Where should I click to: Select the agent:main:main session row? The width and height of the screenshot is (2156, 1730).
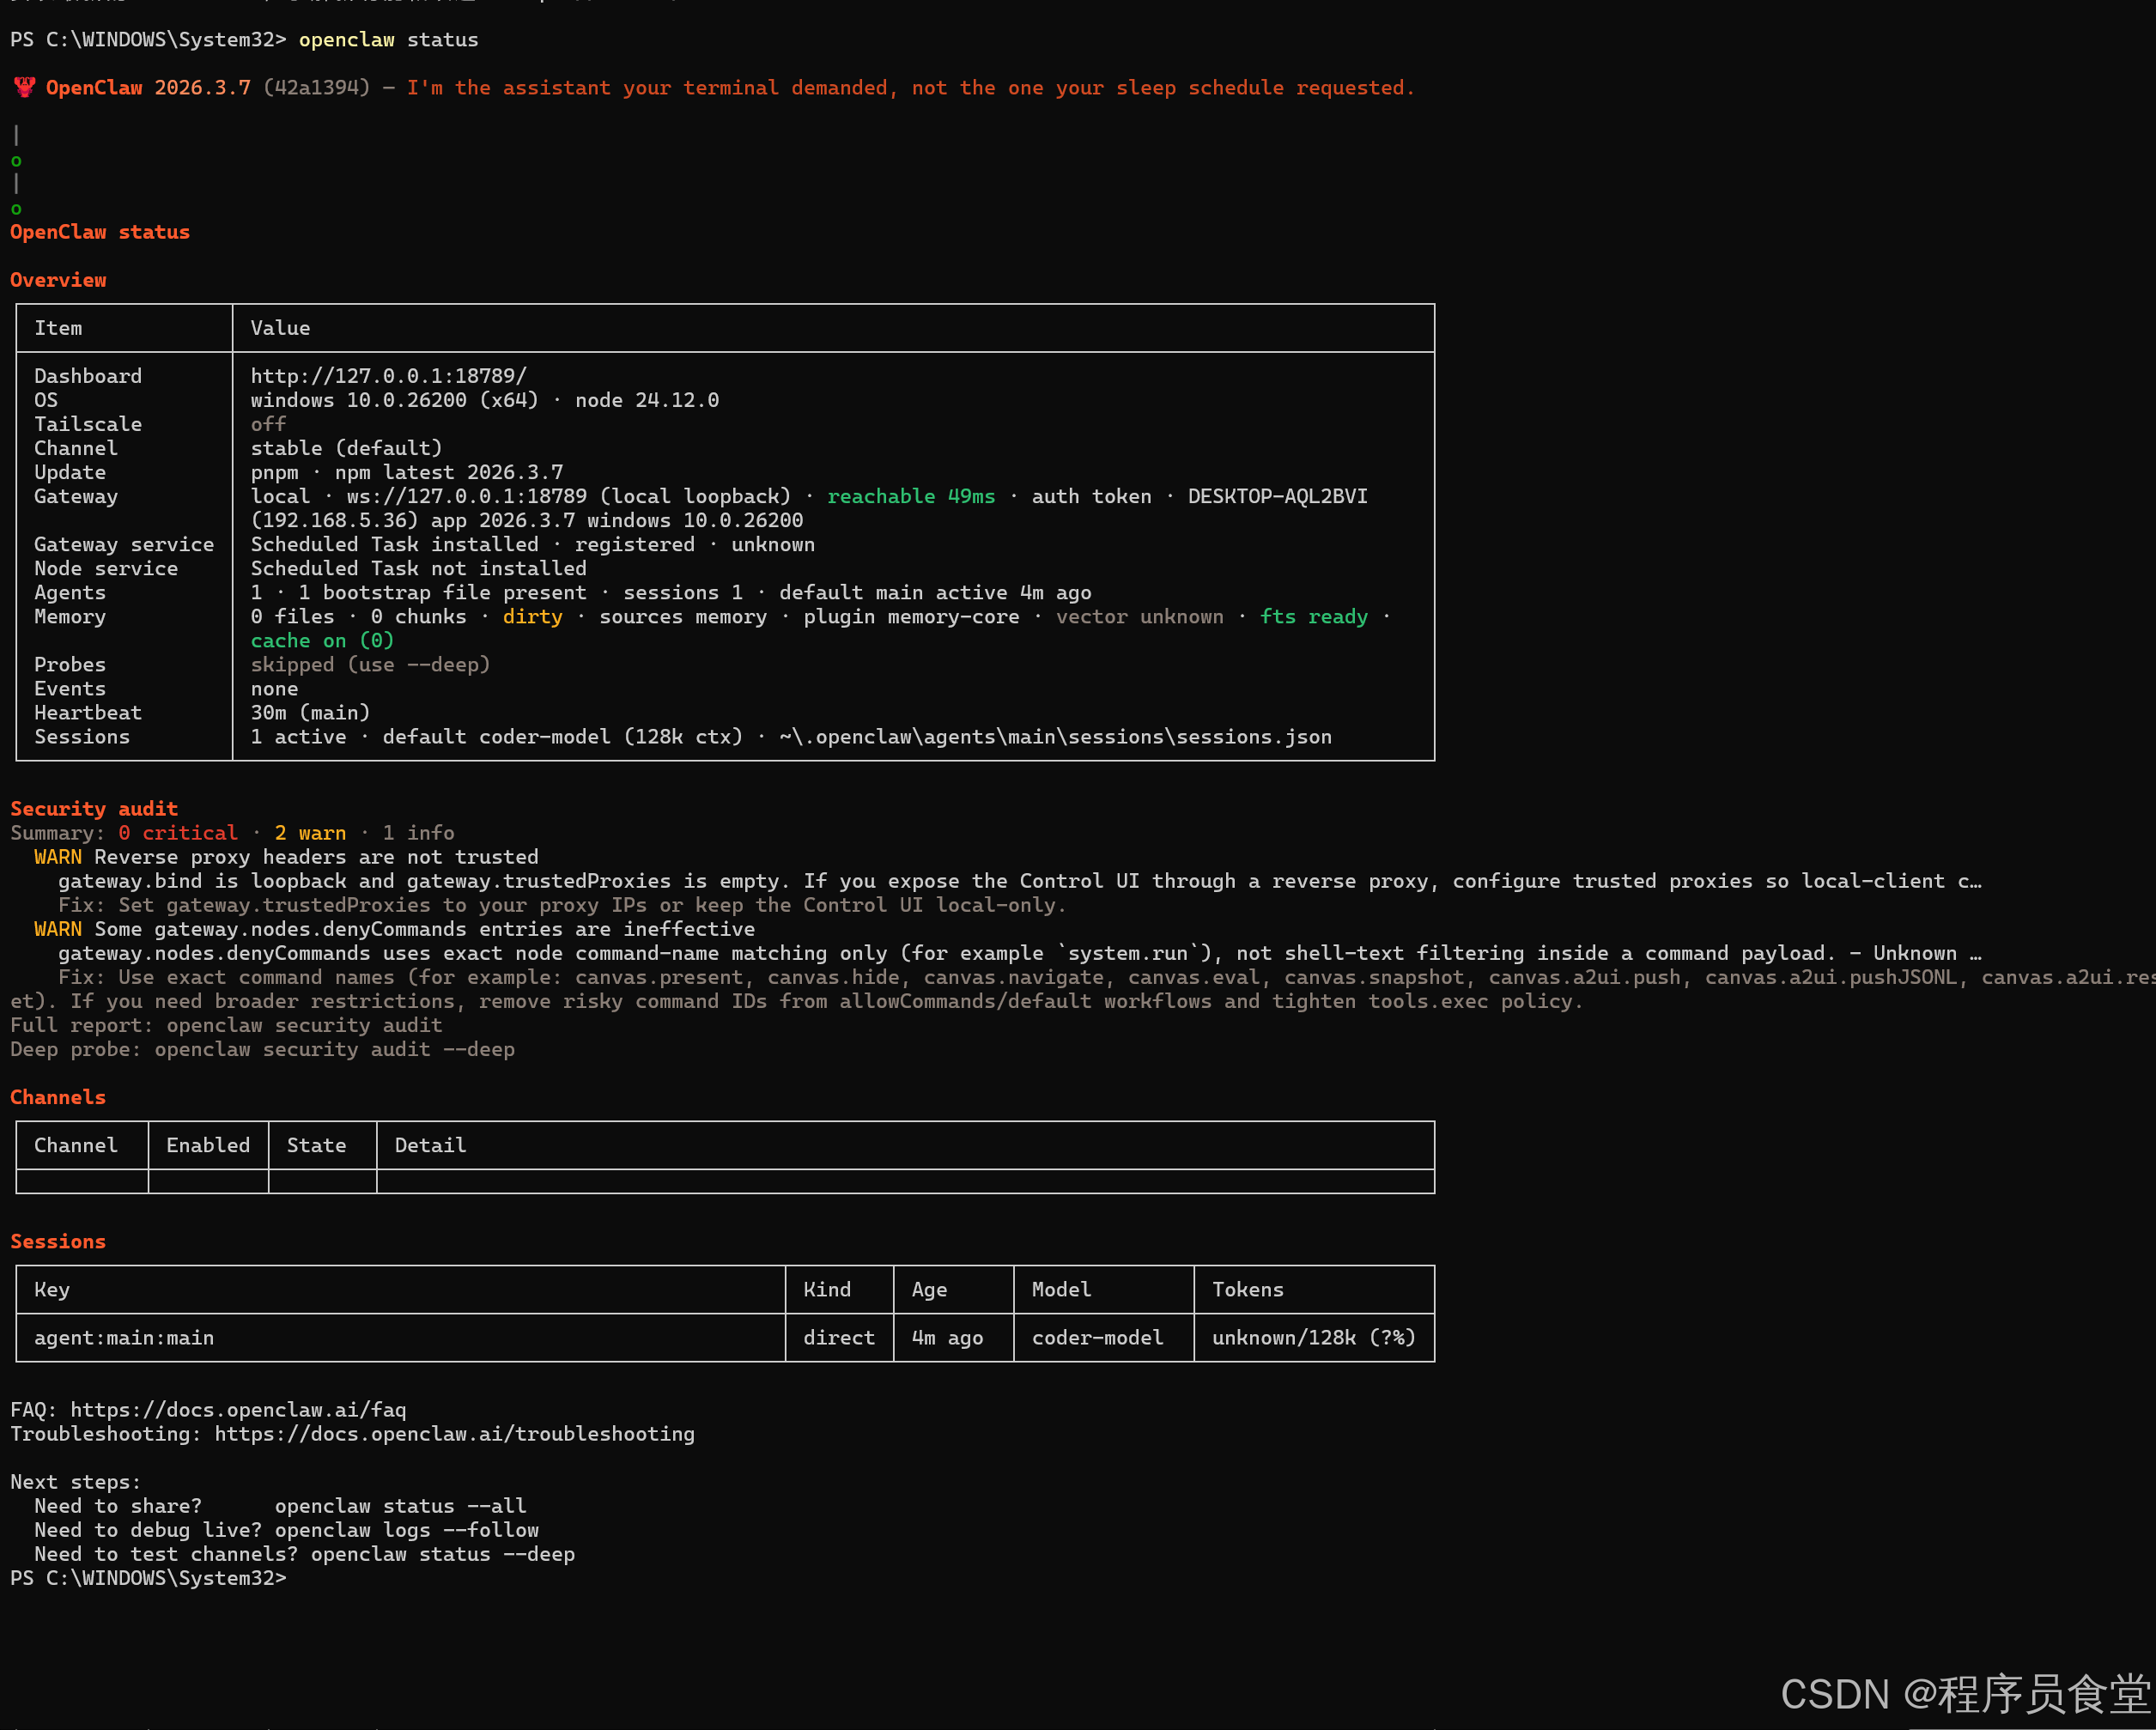124,1337
